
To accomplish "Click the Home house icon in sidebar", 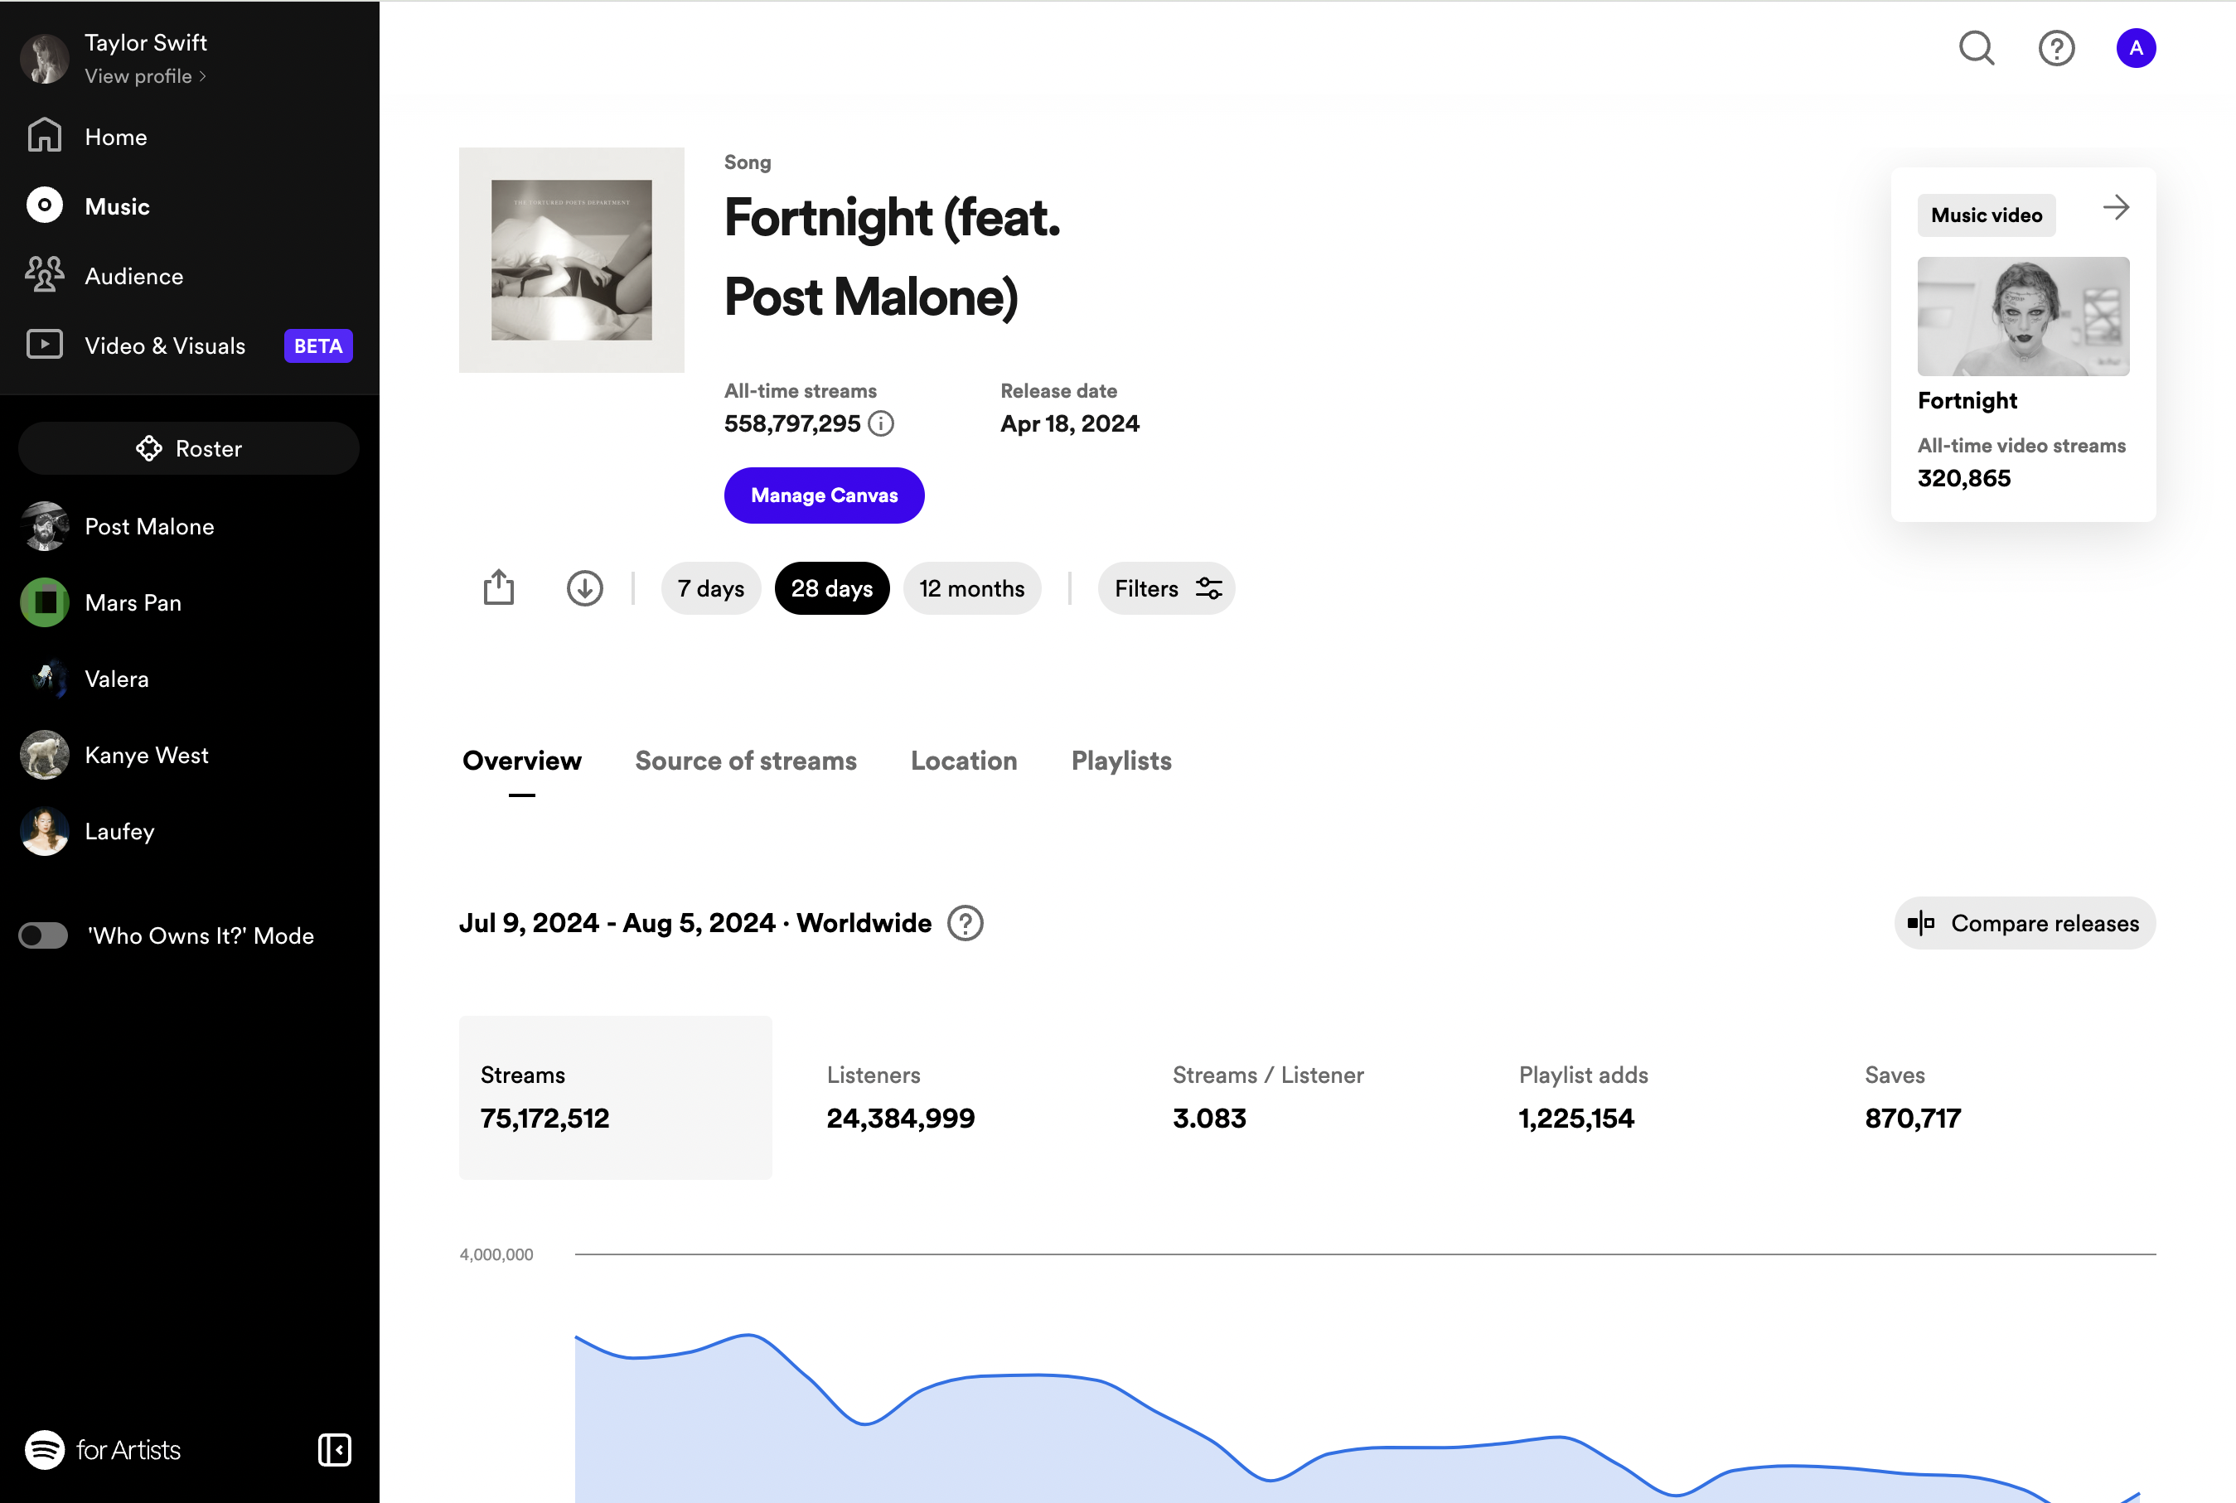I will [x=44, y=136].
